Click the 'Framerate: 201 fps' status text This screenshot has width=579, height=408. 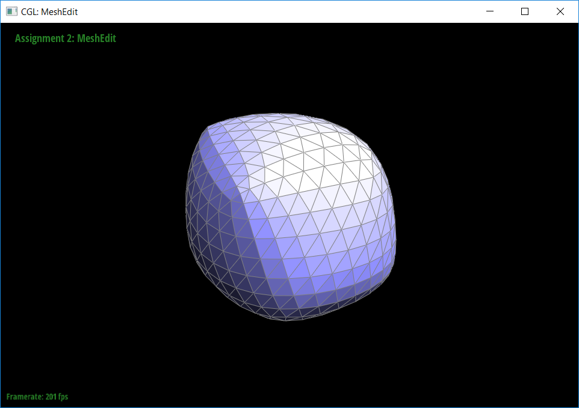pos(37,397)
